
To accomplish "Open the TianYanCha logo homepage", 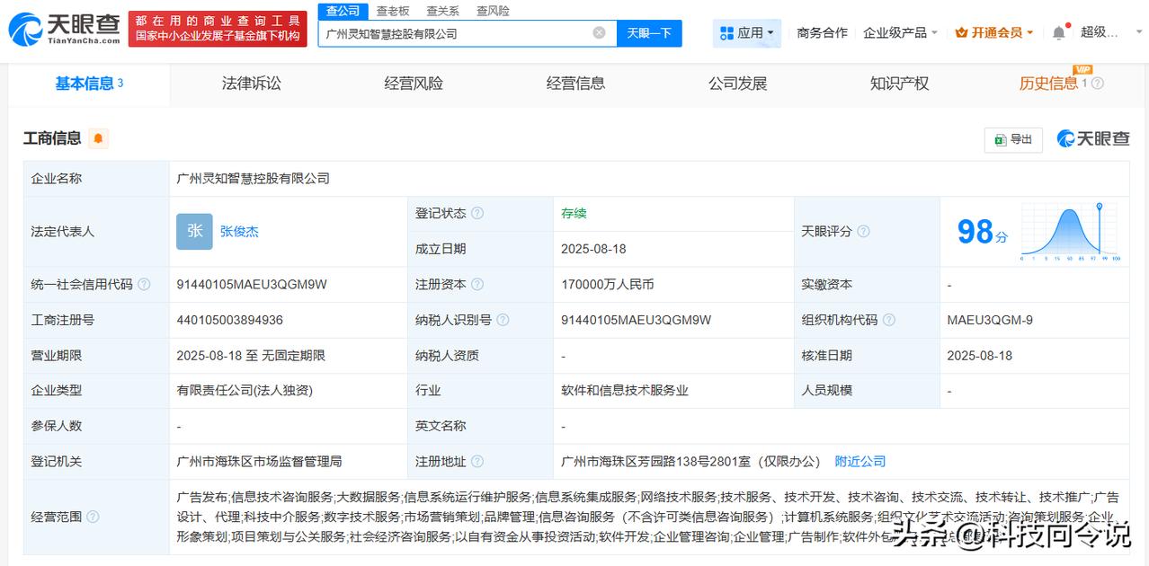I will click(64, 29).
